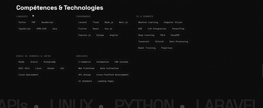
Task: Click the AI Chatbots tag
Action: (x=85, y=81)
